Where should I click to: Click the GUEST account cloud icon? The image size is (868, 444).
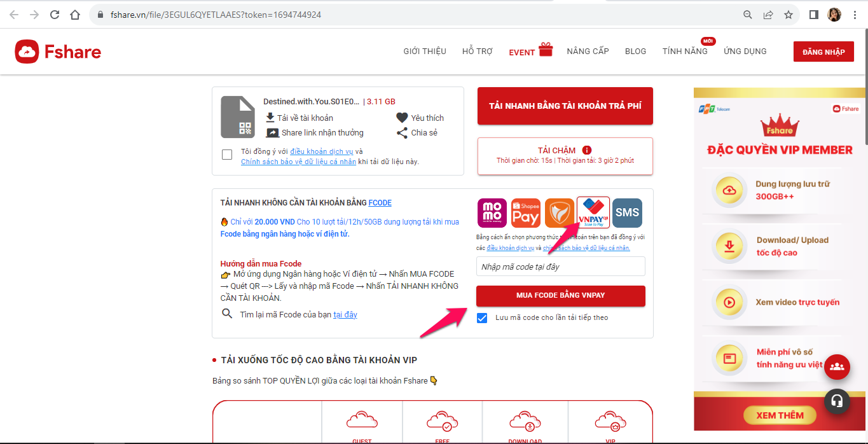362,420
